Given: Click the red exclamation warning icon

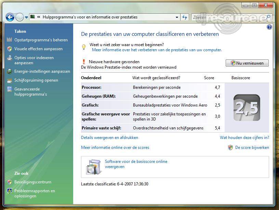Looking at the screenshot, I should point(84,62).
